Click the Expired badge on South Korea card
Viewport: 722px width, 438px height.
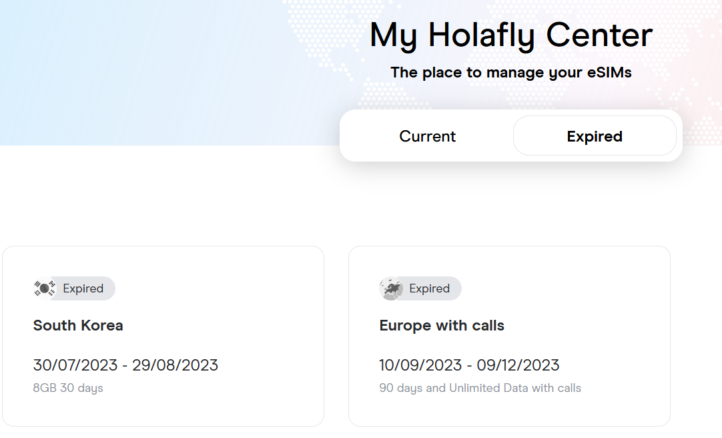(x=83, y=288)
